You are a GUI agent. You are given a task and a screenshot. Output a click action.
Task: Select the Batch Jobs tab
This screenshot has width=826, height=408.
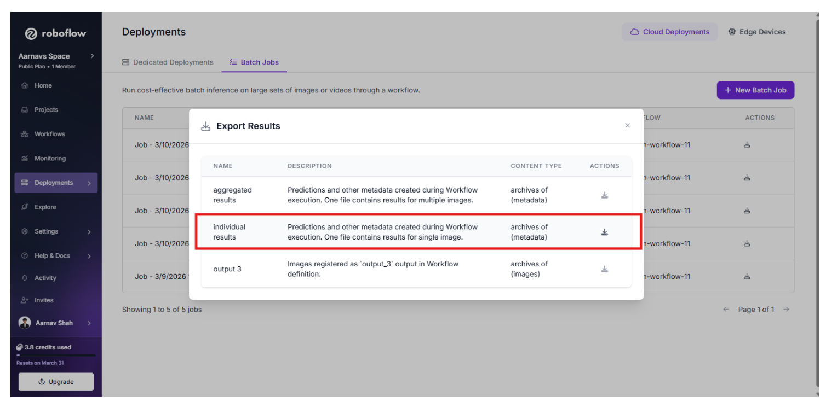[x=254, y=62]
